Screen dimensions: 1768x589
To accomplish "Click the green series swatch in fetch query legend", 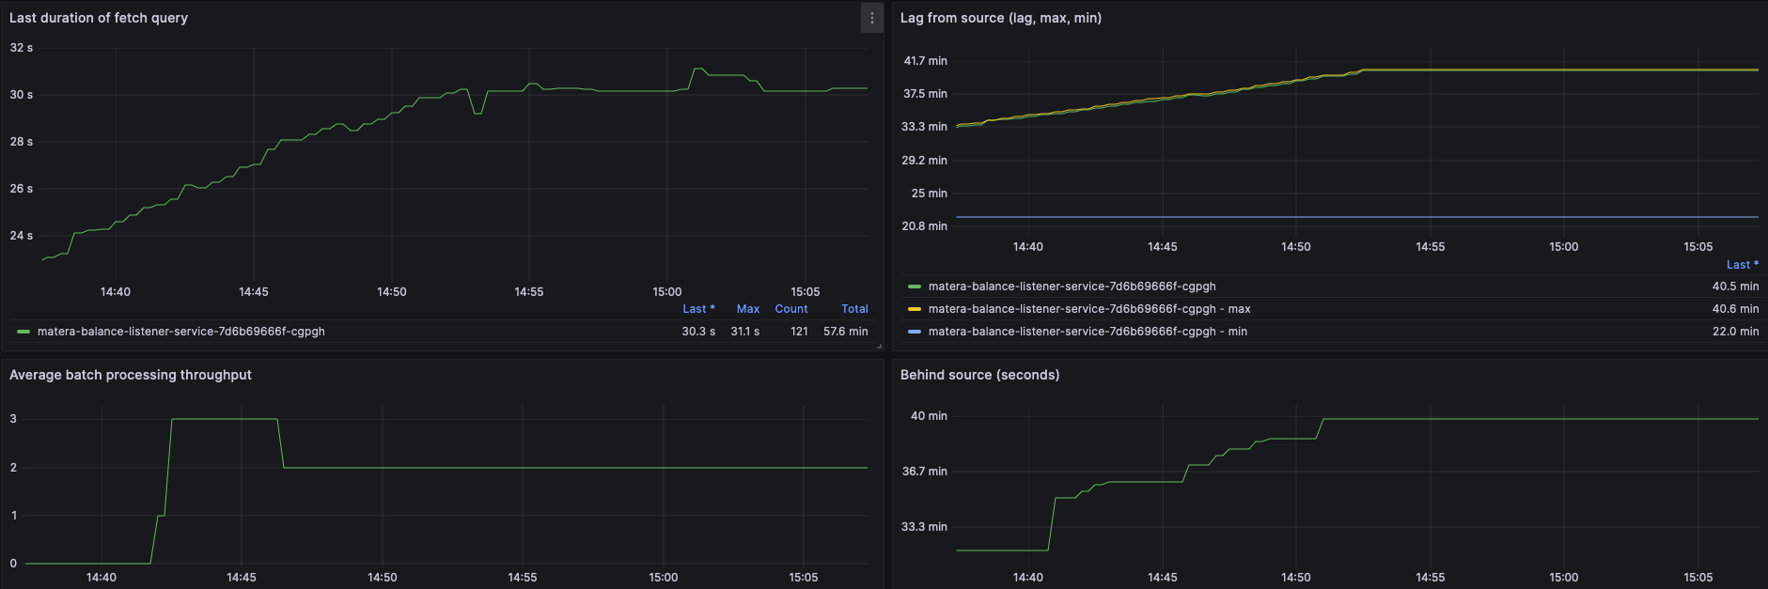I will coord(23,332).
